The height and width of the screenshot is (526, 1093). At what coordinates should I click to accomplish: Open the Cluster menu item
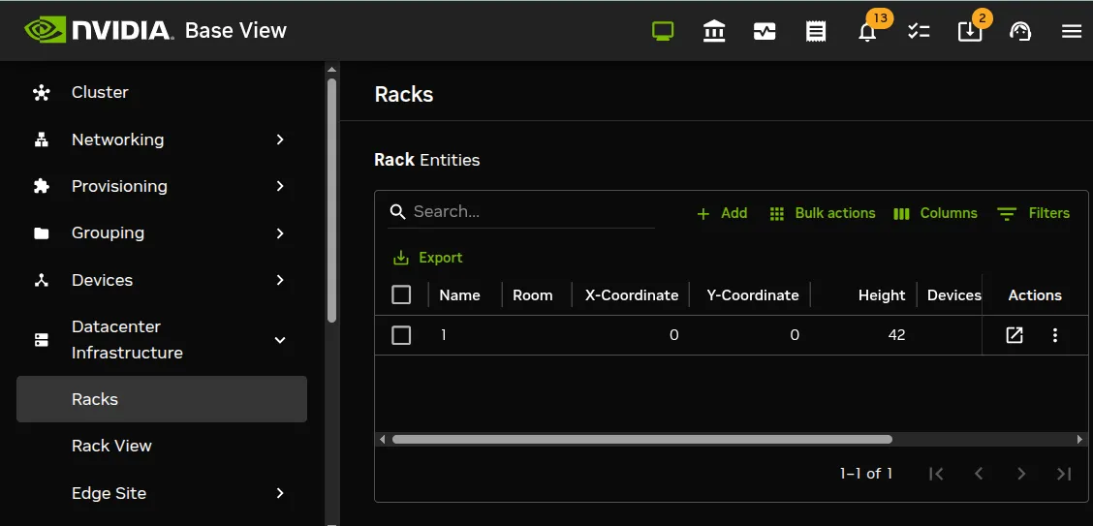[x=100, y=93]
